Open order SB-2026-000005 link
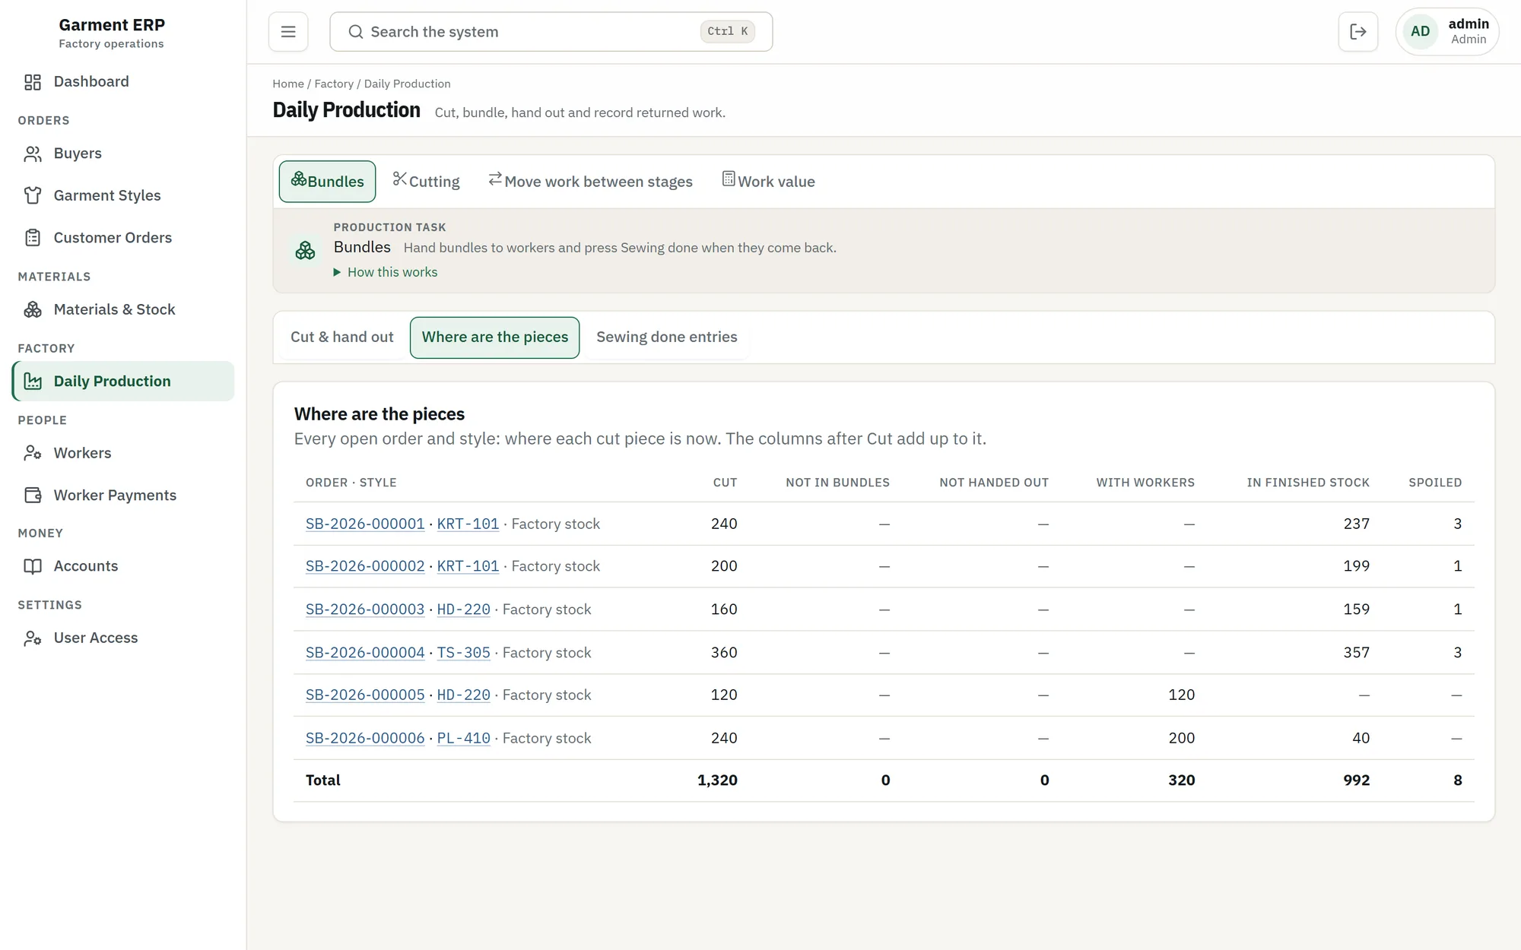The image size is (1521, 950). pyautogui.click(x=365, y=695)
